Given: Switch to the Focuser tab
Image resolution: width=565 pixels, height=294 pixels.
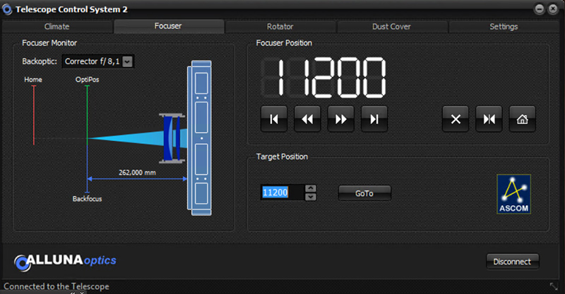Looking at the screenshot, I should tap(168, 26).
